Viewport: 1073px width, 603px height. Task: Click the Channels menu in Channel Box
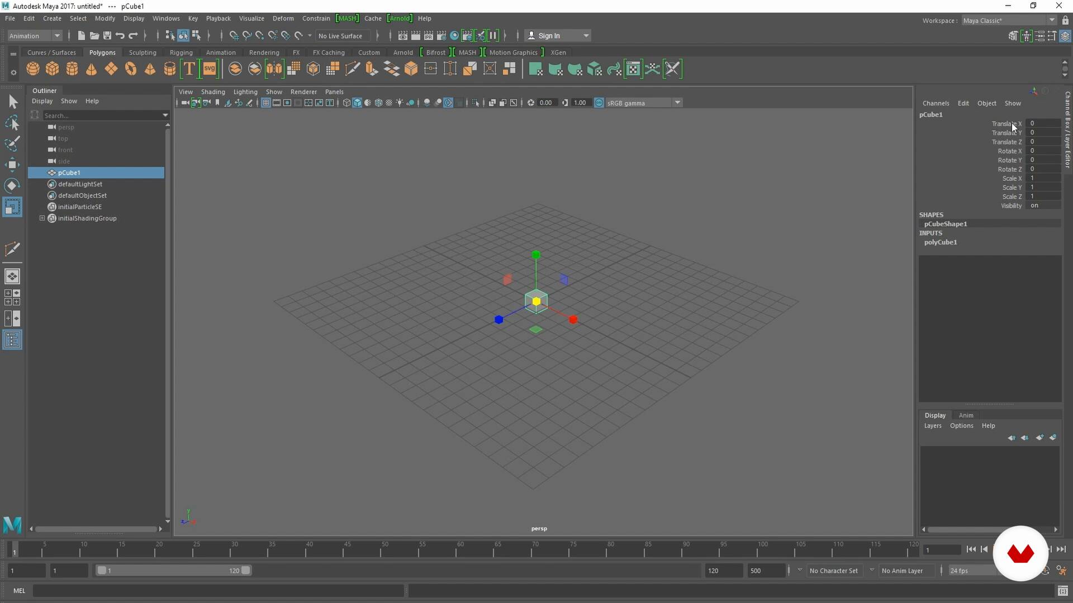click(936, 103)
